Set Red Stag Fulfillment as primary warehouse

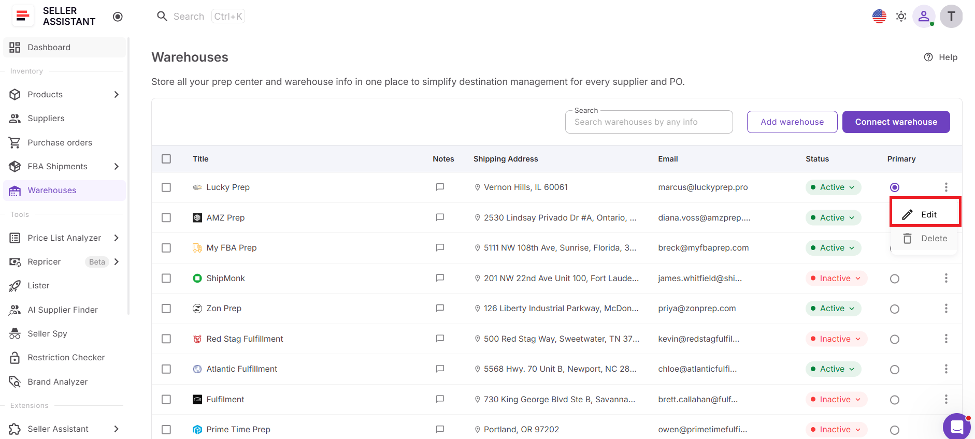tap(895, 339)
